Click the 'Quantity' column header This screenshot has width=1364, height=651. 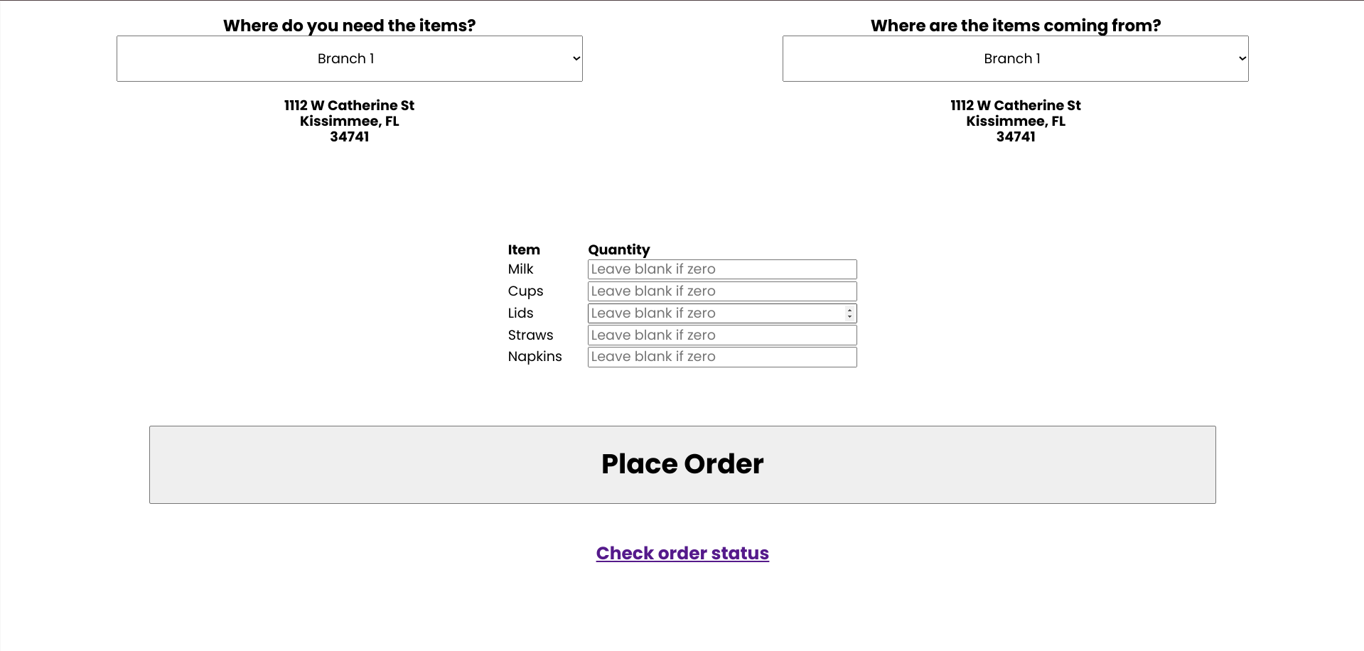pyautogui.click(x=619, y=249)
